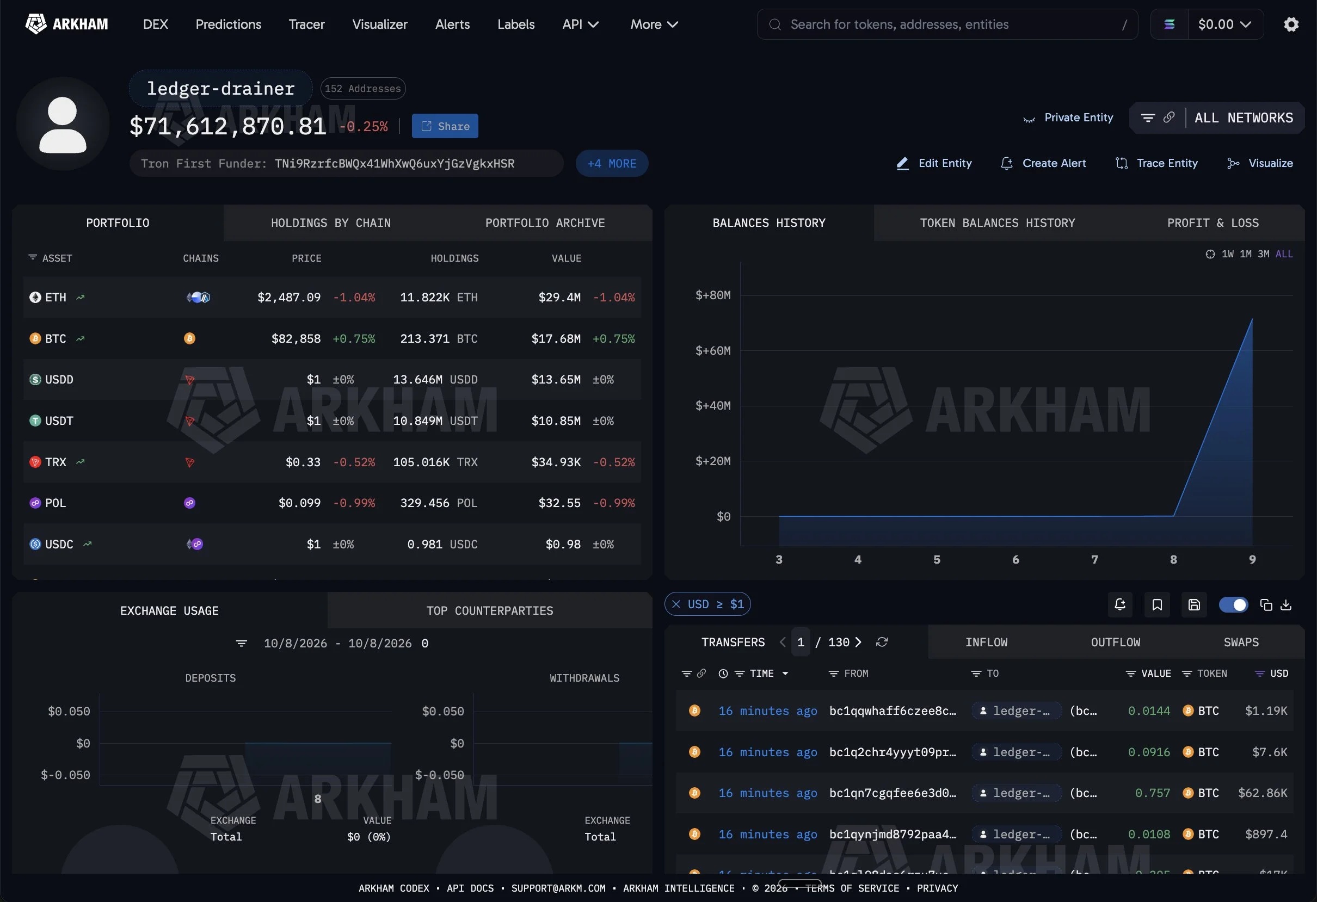Select the ALL time range
This screenshot has height=902, width=1317.
(x=1284, y=255)
